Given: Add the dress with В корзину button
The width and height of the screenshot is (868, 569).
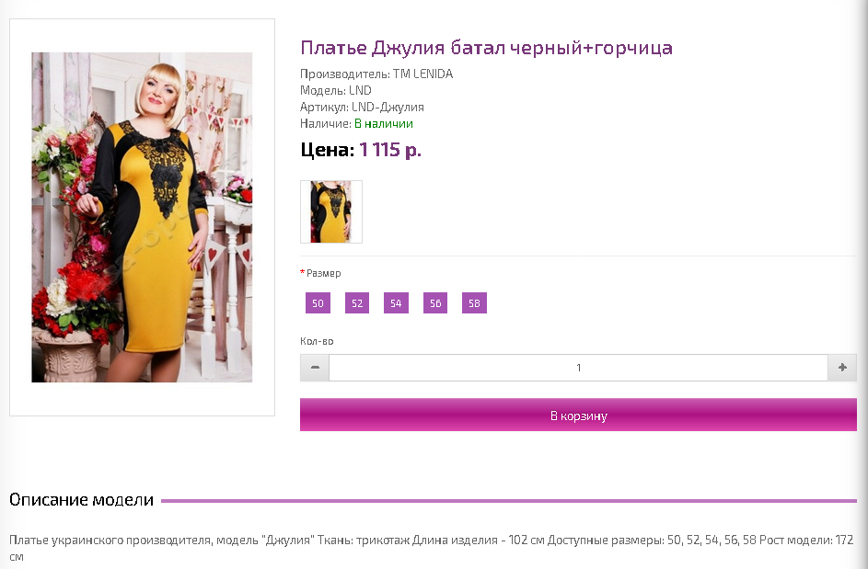Looking at the screenshot, I should point(578,415).
